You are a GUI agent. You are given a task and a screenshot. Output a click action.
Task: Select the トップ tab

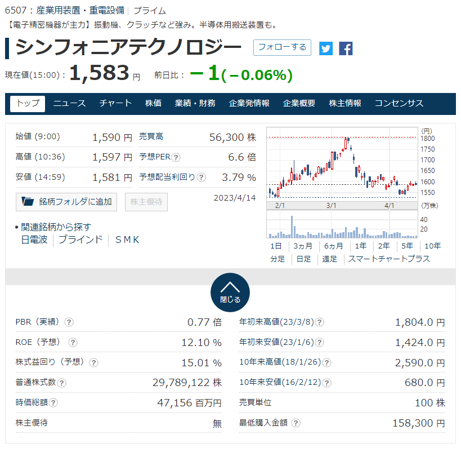(x=28, y=104)
